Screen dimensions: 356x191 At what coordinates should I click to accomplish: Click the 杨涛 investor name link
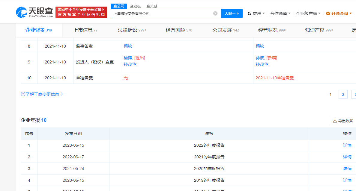[x=128, y=58]
